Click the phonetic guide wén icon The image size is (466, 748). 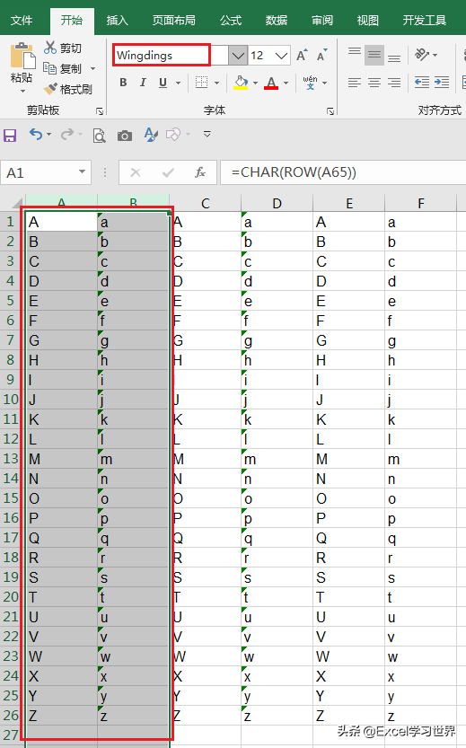pyautogui.click(x=310, y=83)
